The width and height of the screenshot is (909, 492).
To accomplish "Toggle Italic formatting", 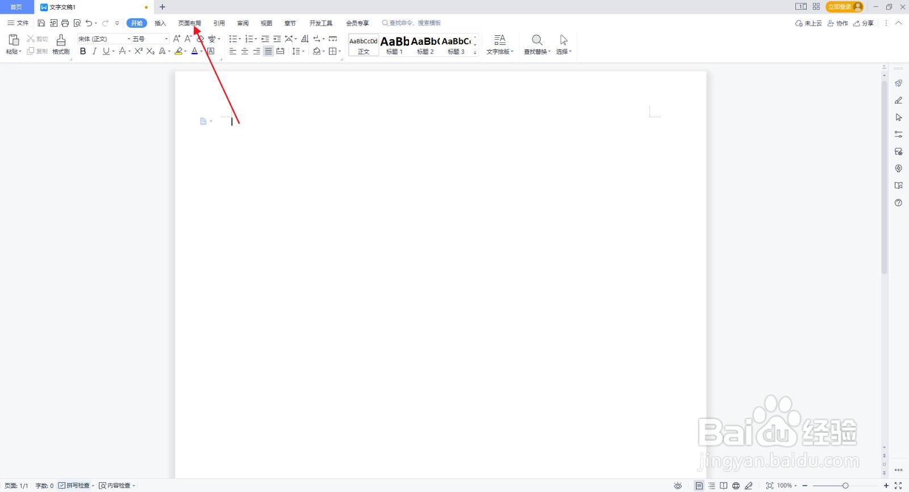I will (x=94, y=51).
